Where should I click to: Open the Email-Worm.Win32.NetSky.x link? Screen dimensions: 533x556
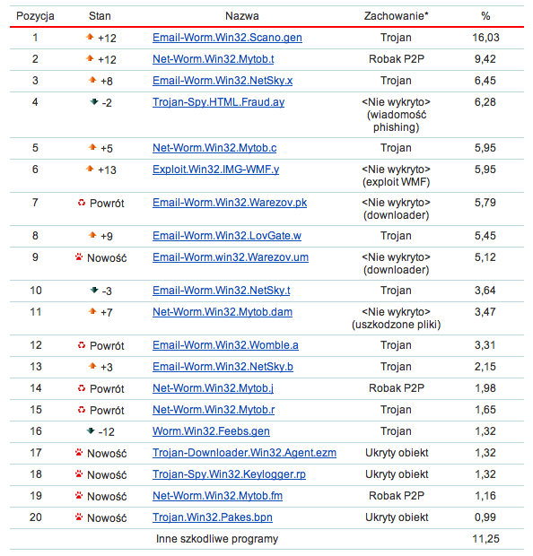pos(223,81)
